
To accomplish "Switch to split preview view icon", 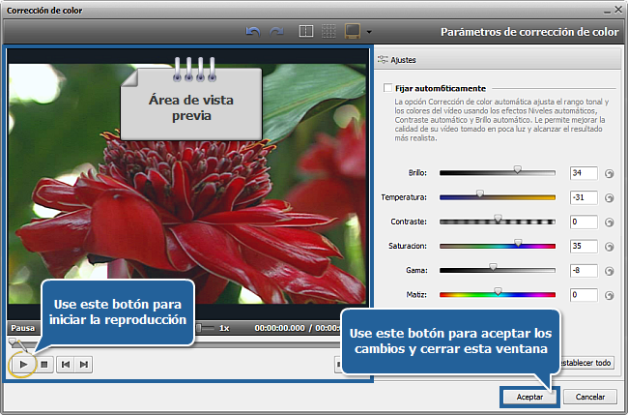I will click(x=306, y=32).
